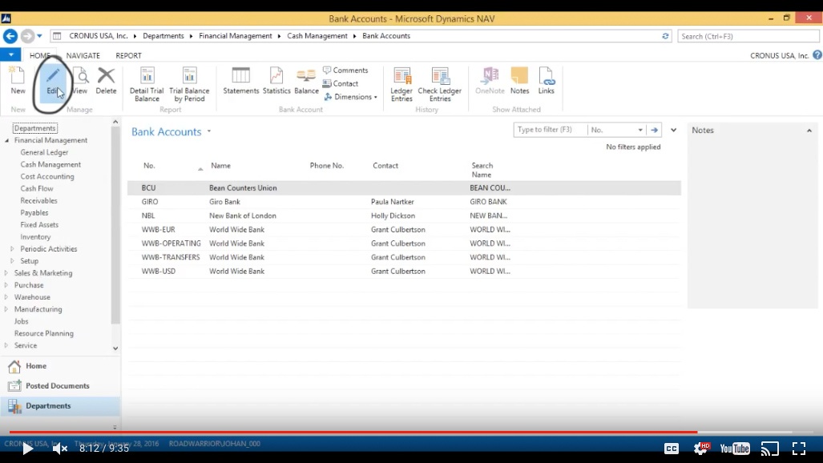Open the Statistics icon

point(276,81)
